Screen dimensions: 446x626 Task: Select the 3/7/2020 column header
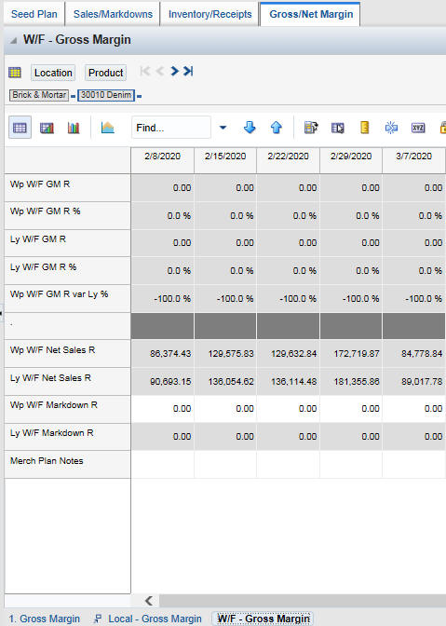click(x=413, y=160)
